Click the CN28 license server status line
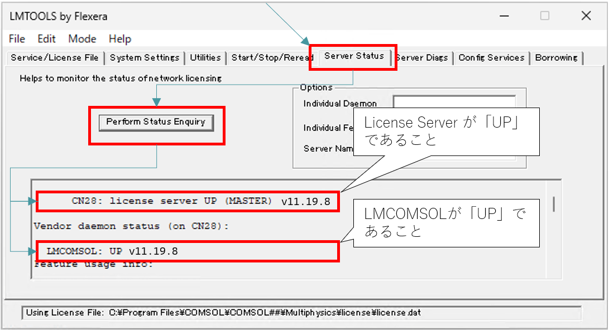Viewport: 609px width, 331px height. [187, 201]
